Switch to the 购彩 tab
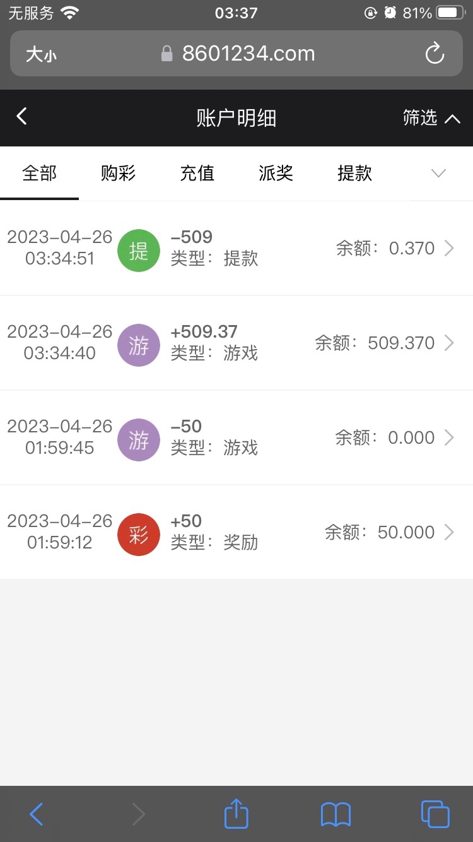473x842 pixels. point(118,174)
